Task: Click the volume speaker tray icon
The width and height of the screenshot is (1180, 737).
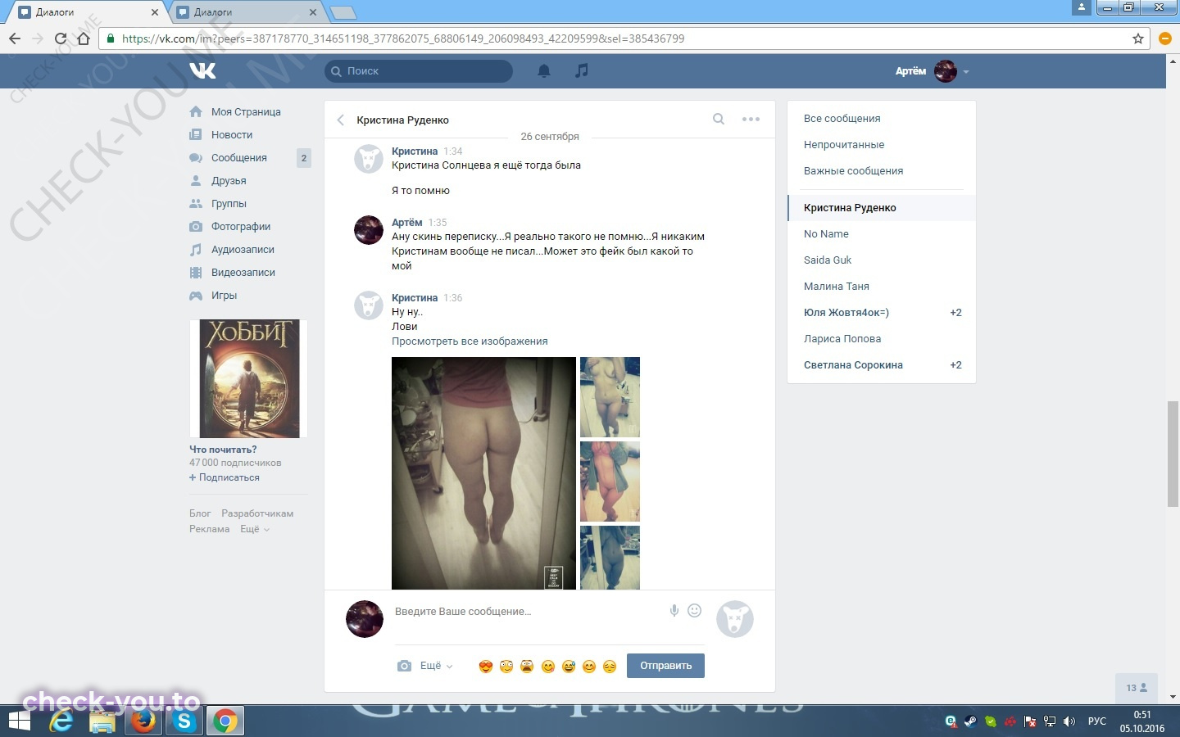Action: (1069, 721)
